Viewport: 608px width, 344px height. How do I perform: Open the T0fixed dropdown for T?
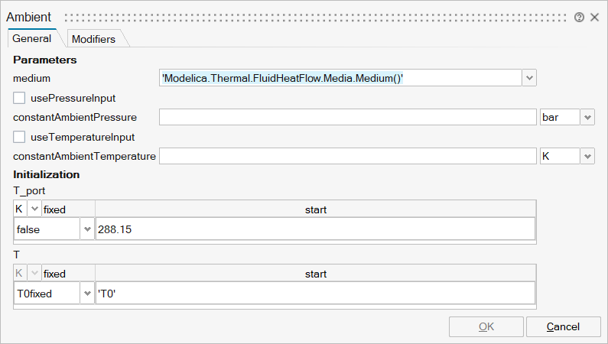pos(86,293)
